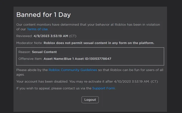Click "Your account has been disabled" text
Viewport: 182px width, 113px height.
pos(42,82)
